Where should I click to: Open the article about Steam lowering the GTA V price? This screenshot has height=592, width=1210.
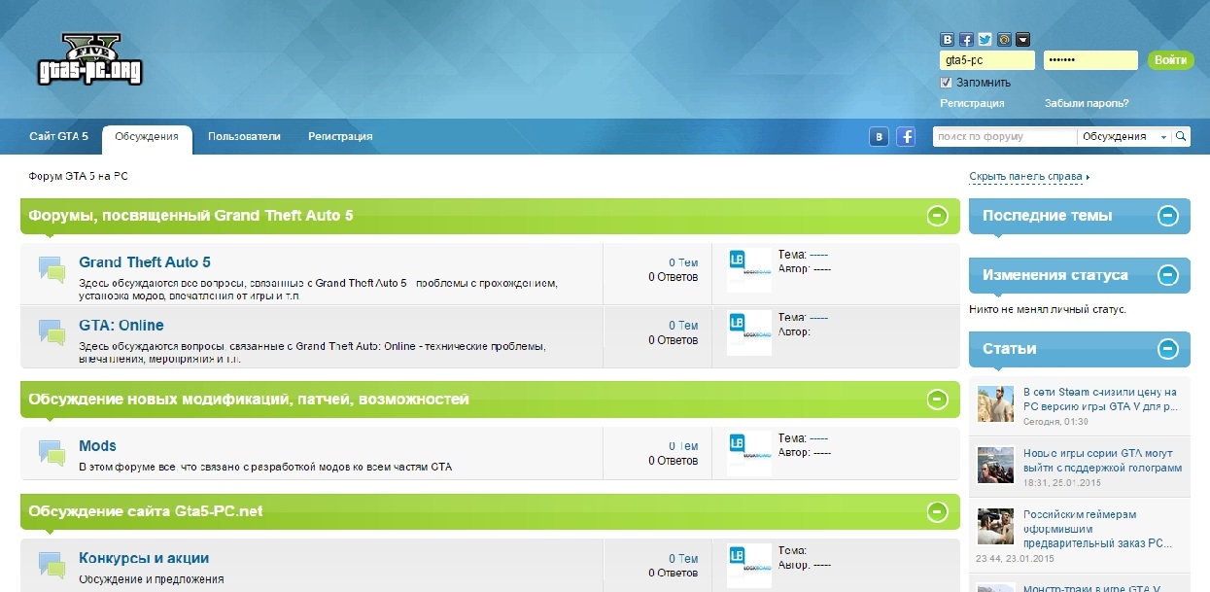tap(1101, 400)
